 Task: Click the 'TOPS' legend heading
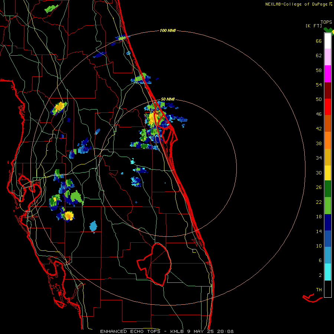[326, 22]
